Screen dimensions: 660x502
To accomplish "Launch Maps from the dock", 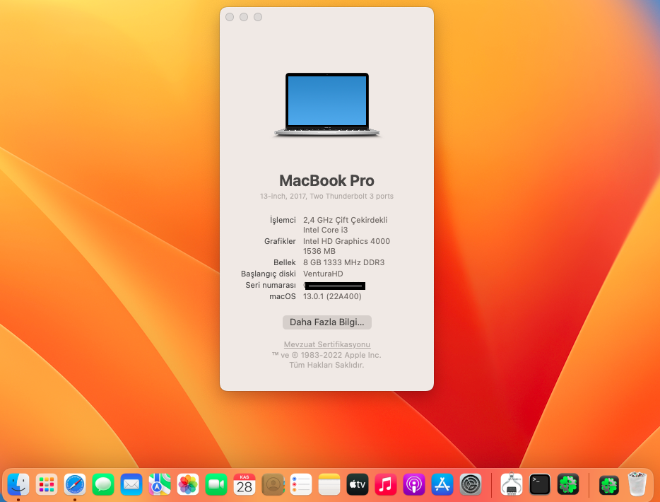I will tap(160, 484).
